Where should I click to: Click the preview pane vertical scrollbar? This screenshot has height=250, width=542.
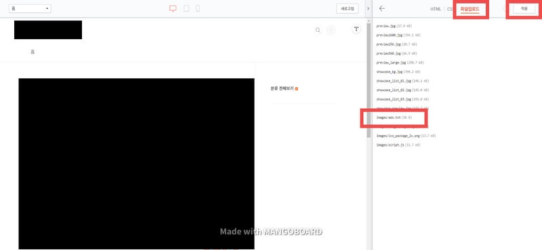[x=369, y=80]
